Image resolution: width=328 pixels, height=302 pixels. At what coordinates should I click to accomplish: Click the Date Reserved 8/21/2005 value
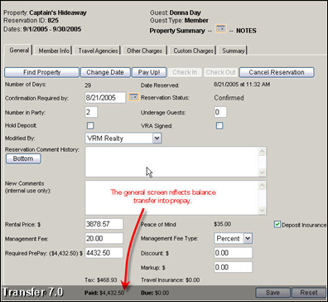[242, 85]
